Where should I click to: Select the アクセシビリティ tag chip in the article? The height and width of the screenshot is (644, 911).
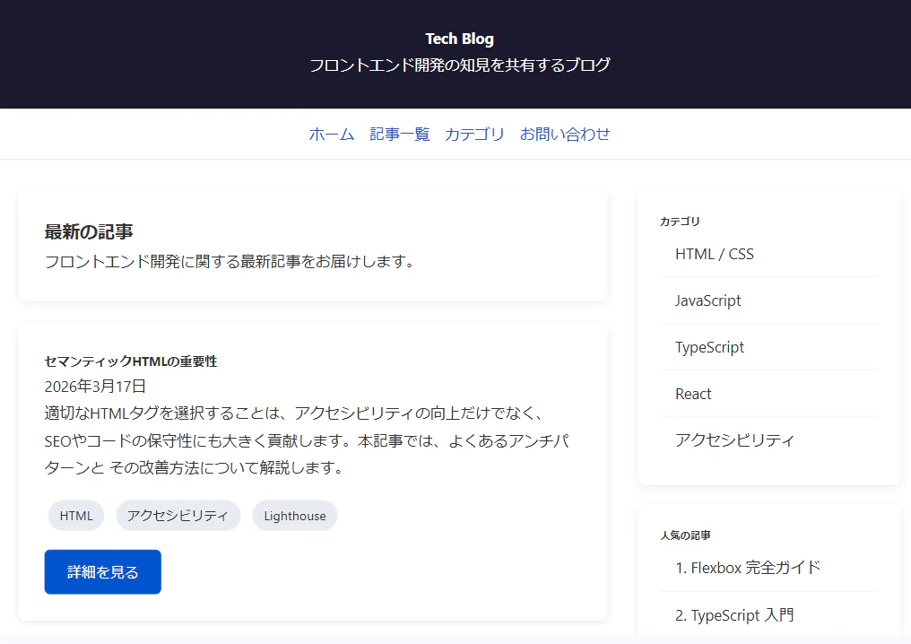178,516
